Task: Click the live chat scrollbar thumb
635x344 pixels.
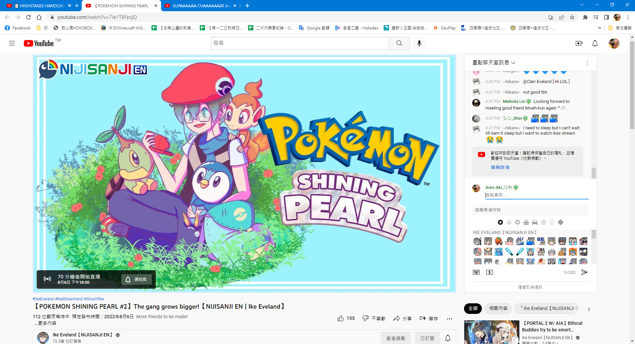Action: [x=594, y=173]
